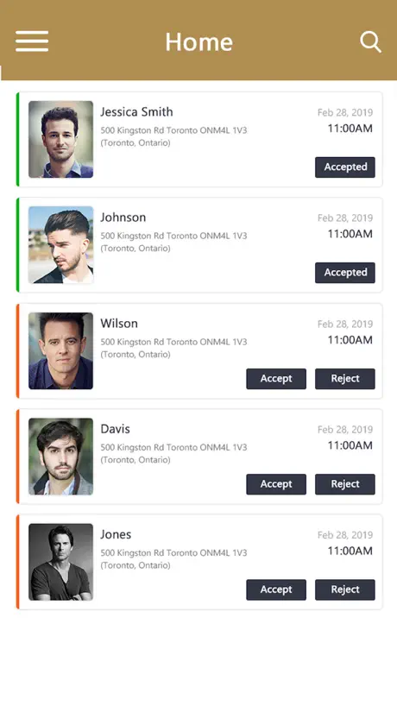397x706 pixels.
Task: Click Accepted button on Jessica Smith's card
Action: (345, 167)
